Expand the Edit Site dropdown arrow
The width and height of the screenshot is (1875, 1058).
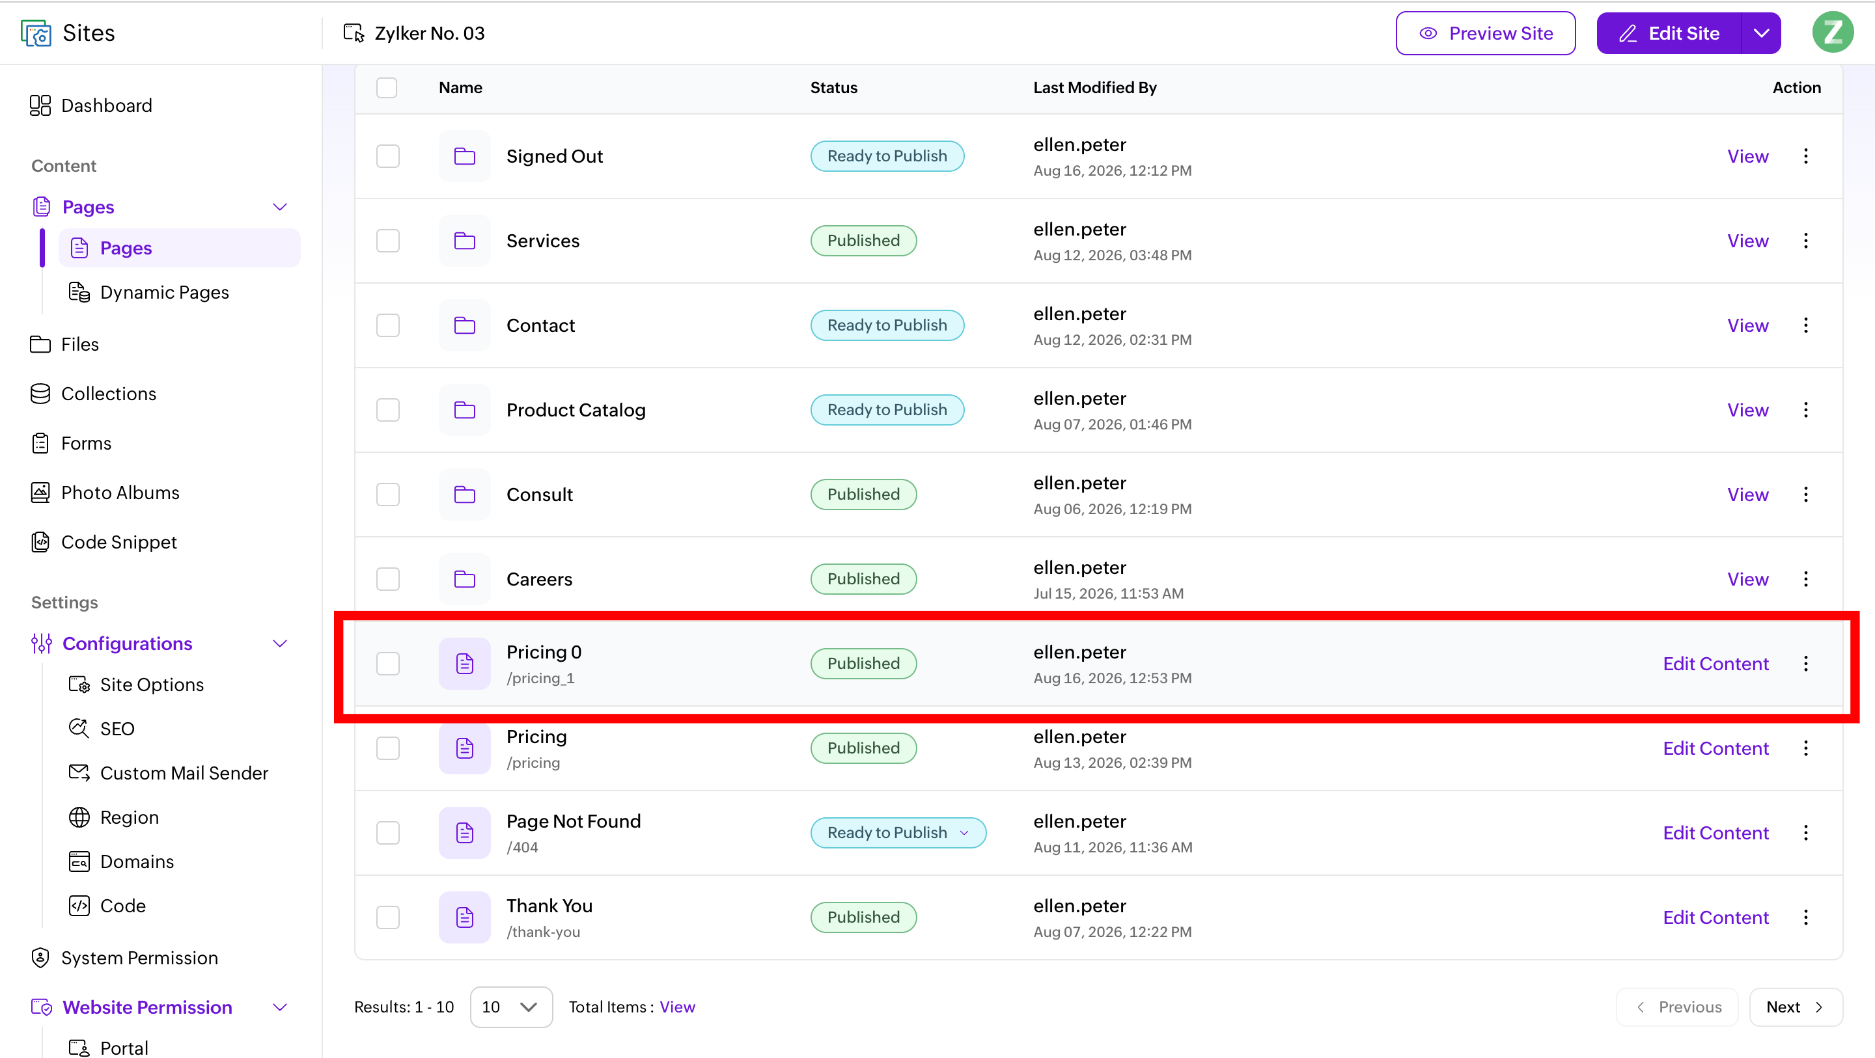pyautogui.click(x=1760, y=33)
